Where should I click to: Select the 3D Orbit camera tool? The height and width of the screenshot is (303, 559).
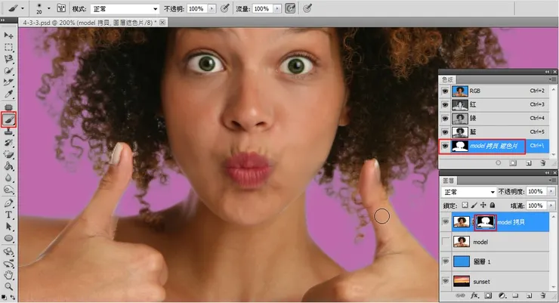(8, 264)
